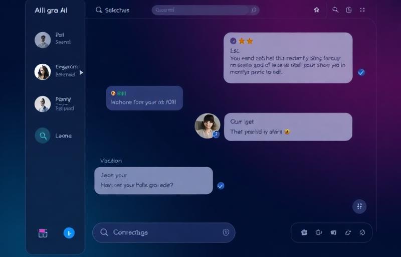Click the pink layout icon in sidebar bottom
This screenshot has height=257, width=401.
pos(43,233)
